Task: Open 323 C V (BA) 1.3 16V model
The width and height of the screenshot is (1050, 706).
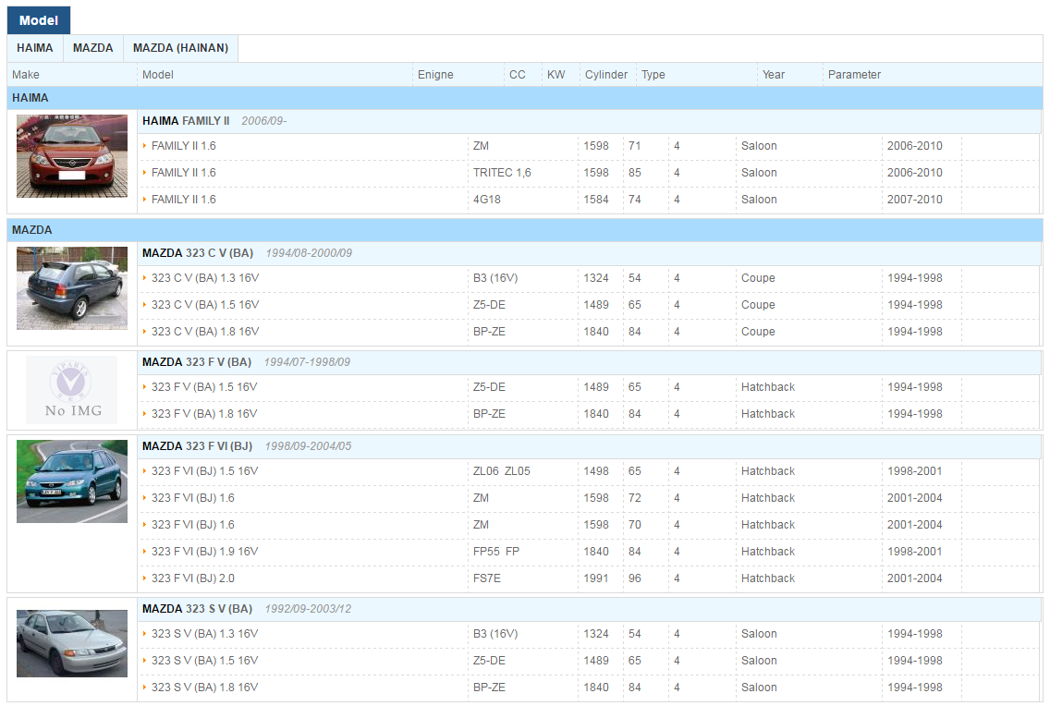Action: pyautogui.click(x=205, y=278)
